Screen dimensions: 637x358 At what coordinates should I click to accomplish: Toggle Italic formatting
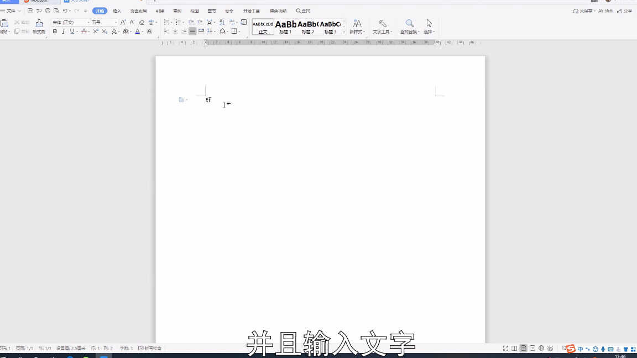click(x=64, y=31)
